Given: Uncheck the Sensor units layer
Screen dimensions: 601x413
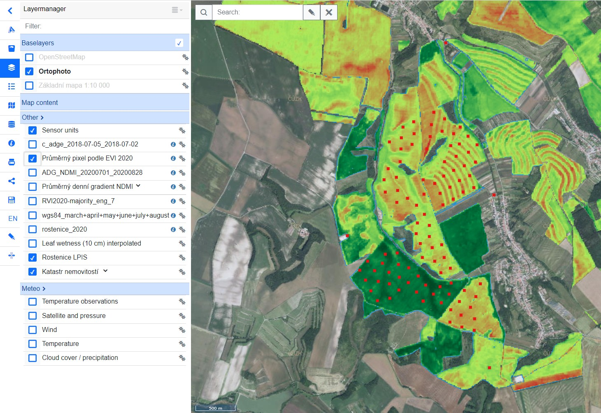Looking at the screenshot, I should [x=33, y=130].
